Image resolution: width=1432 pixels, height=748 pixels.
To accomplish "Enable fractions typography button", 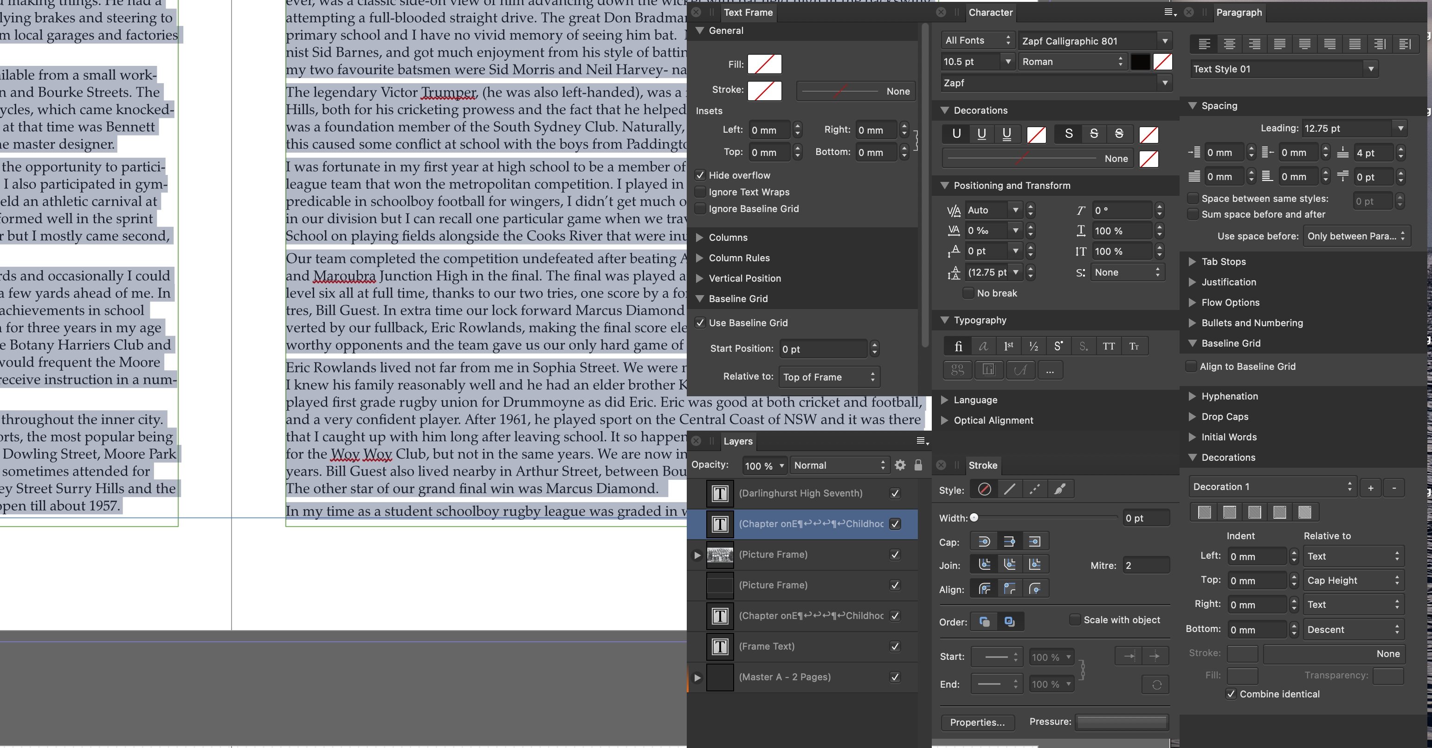I will 1033,346.
